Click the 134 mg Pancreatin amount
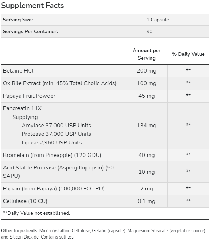This screenshot has width=210, height=242. [147, 126]
